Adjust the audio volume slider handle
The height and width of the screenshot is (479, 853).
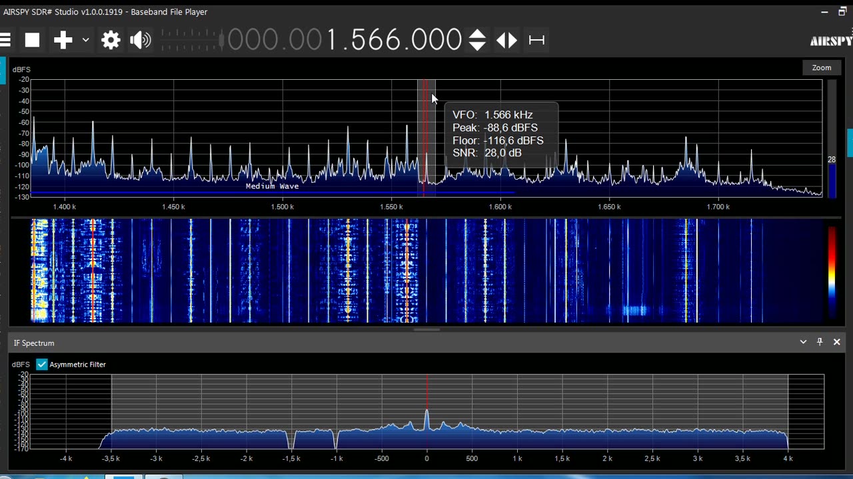pyautogui.click(x=221, y=40)
